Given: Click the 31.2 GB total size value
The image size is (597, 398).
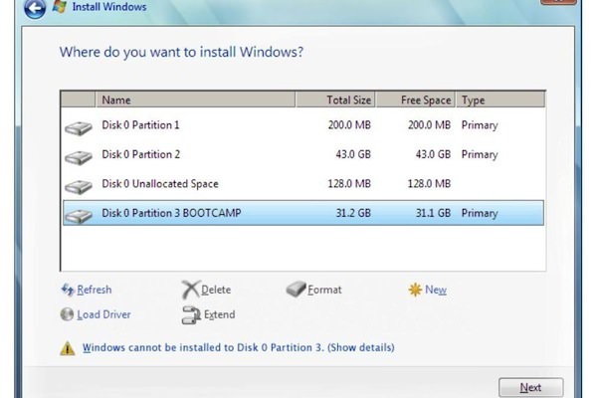Looking at the screenshot, I should (353, 213).
